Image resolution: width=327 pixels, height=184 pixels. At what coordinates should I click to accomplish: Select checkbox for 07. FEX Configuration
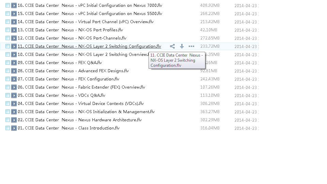[x=8, y=79]
